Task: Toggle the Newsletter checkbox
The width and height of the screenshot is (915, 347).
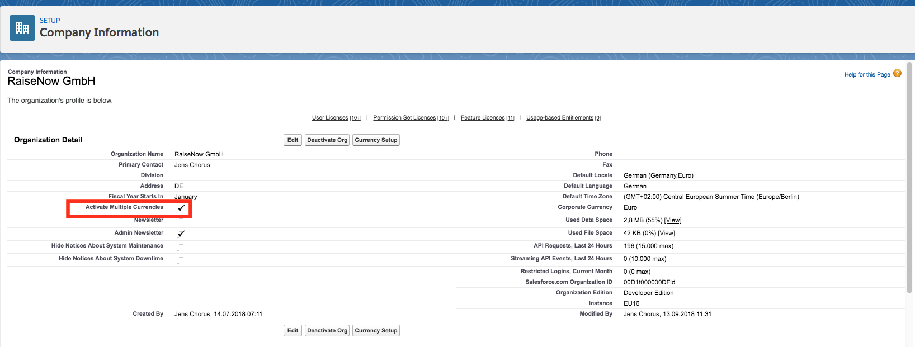Action: pos(180,221)
